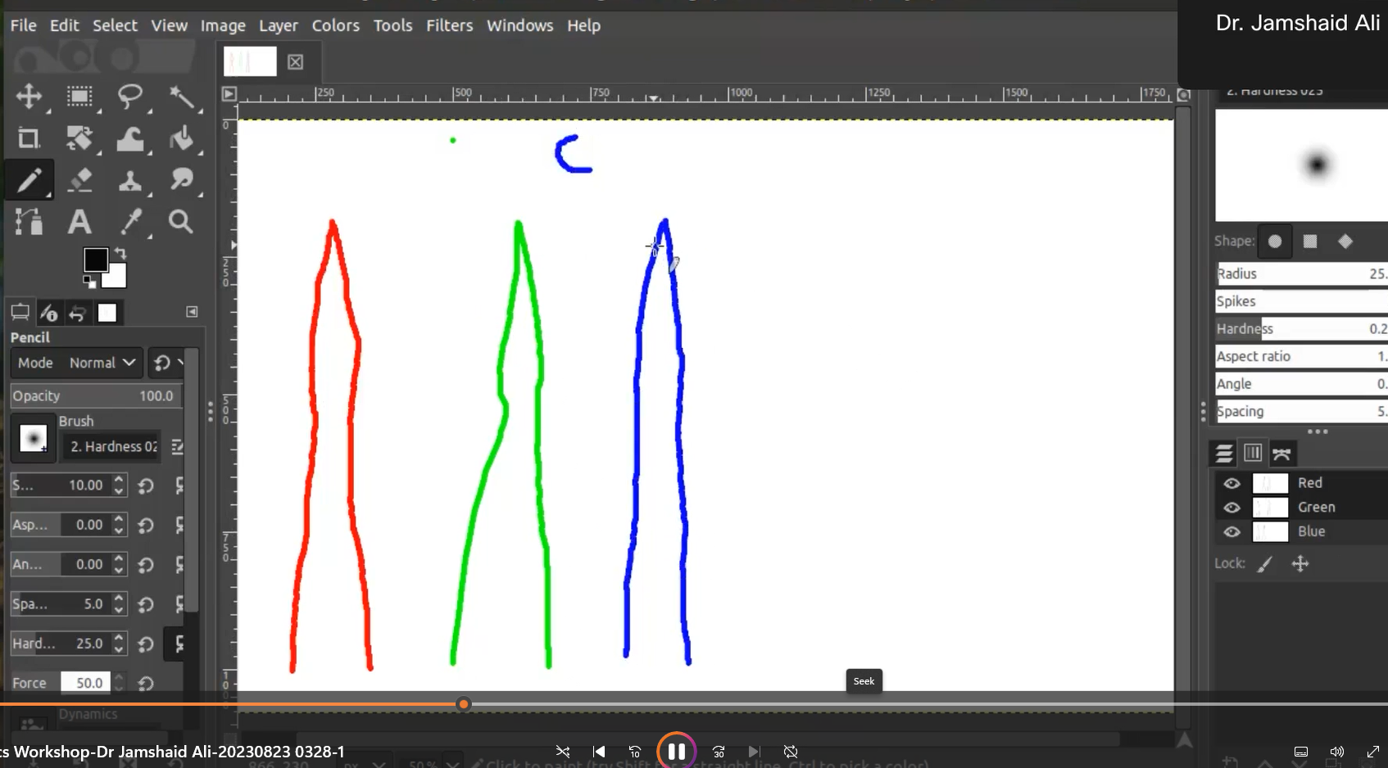Reset Force value to default
Viewport: 1388px width, 768px height.
[x=146, y=684]
